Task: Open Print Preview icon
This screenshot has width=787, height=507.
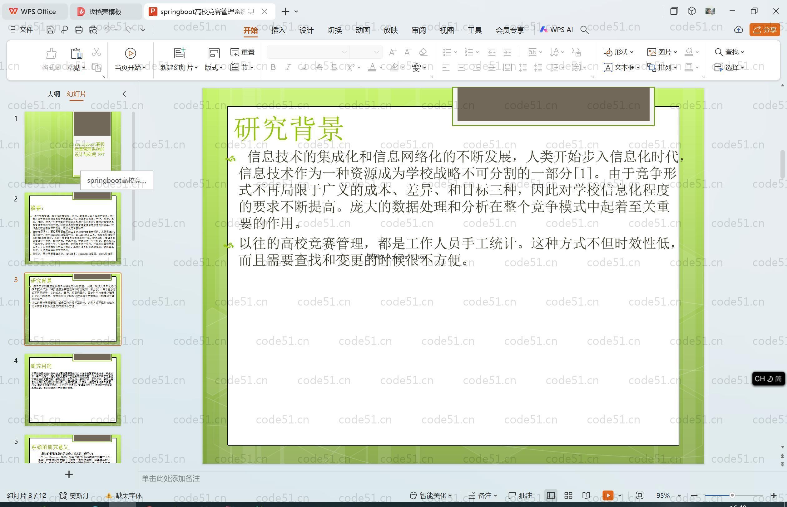Action: tap(93, 30)
